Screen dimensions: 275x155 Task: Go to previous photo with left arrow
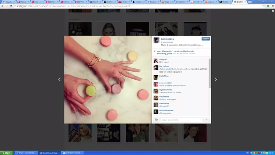(59, 79)
